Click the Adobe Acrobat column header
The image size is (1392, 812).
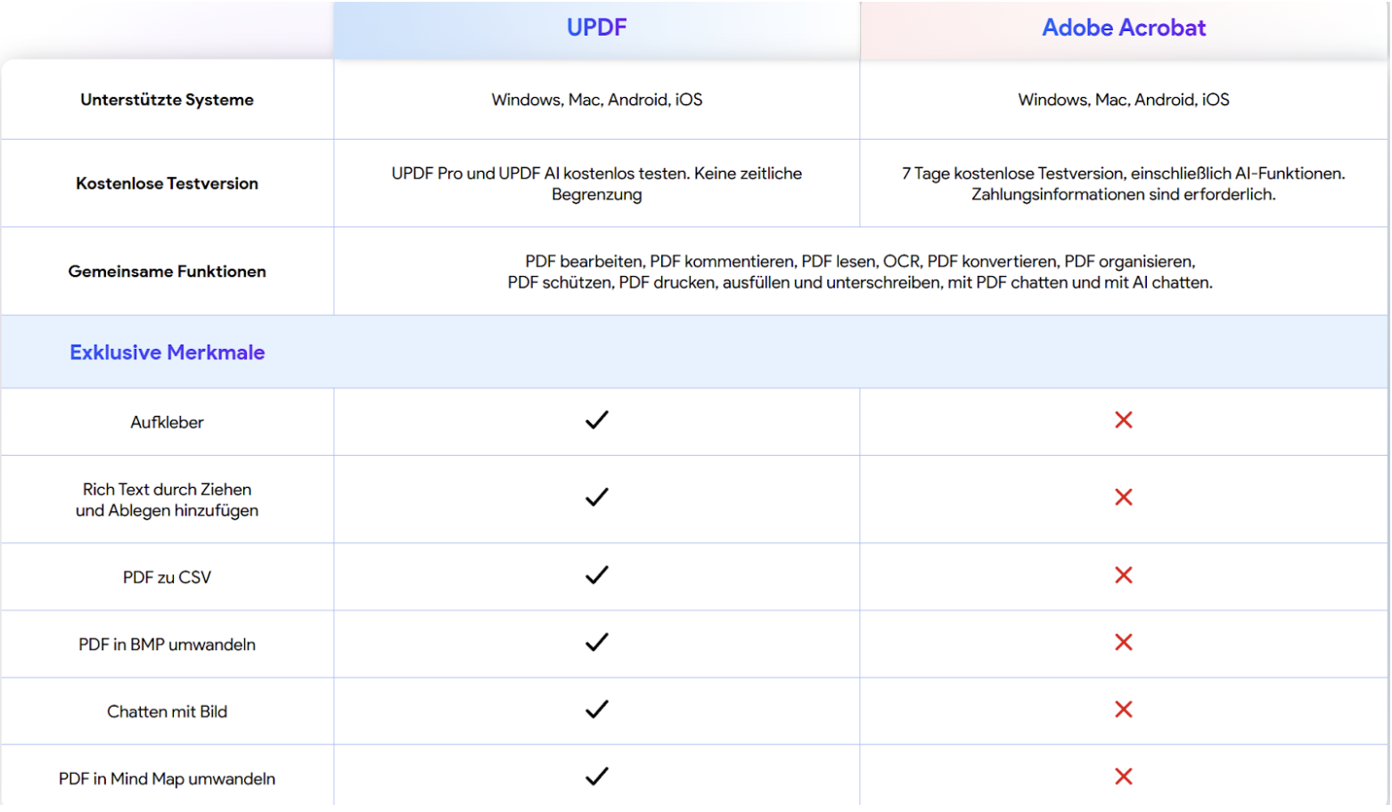[x=1123, y=28]
